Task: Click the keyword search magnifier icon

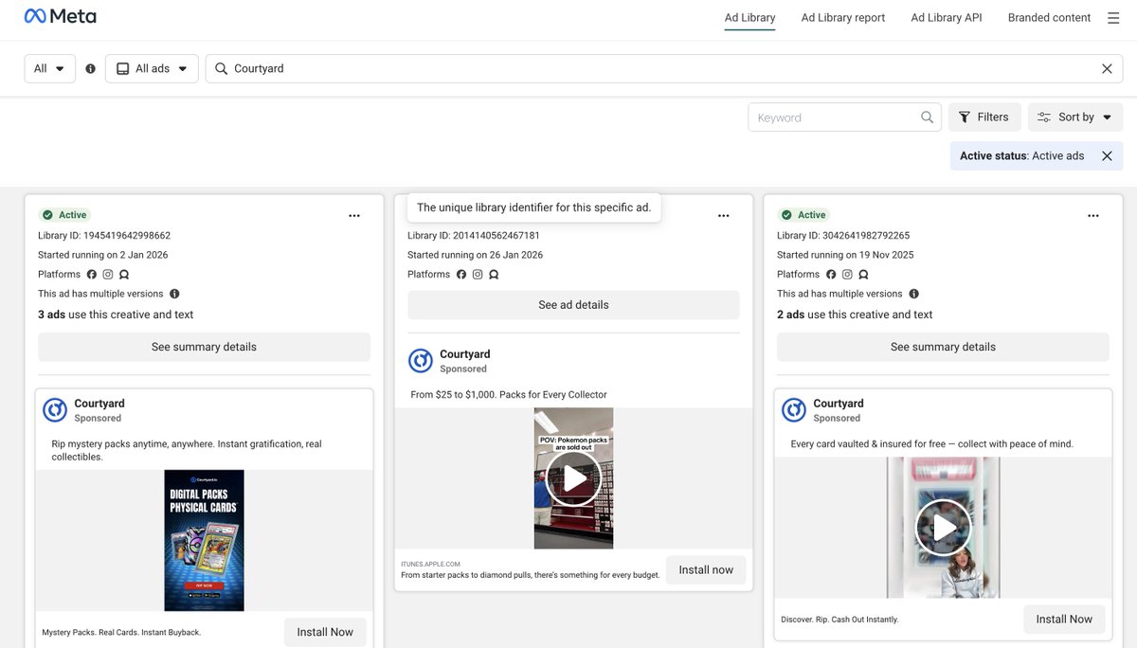Action: coord(927,117)
